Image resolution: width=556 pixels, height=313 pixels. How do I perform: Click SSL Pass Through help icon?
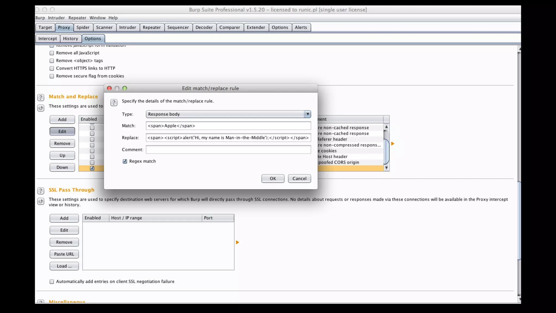click(41, 191)
